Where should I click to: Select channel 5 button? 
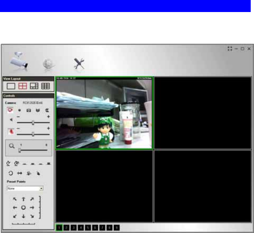click(x=88, y=228)
